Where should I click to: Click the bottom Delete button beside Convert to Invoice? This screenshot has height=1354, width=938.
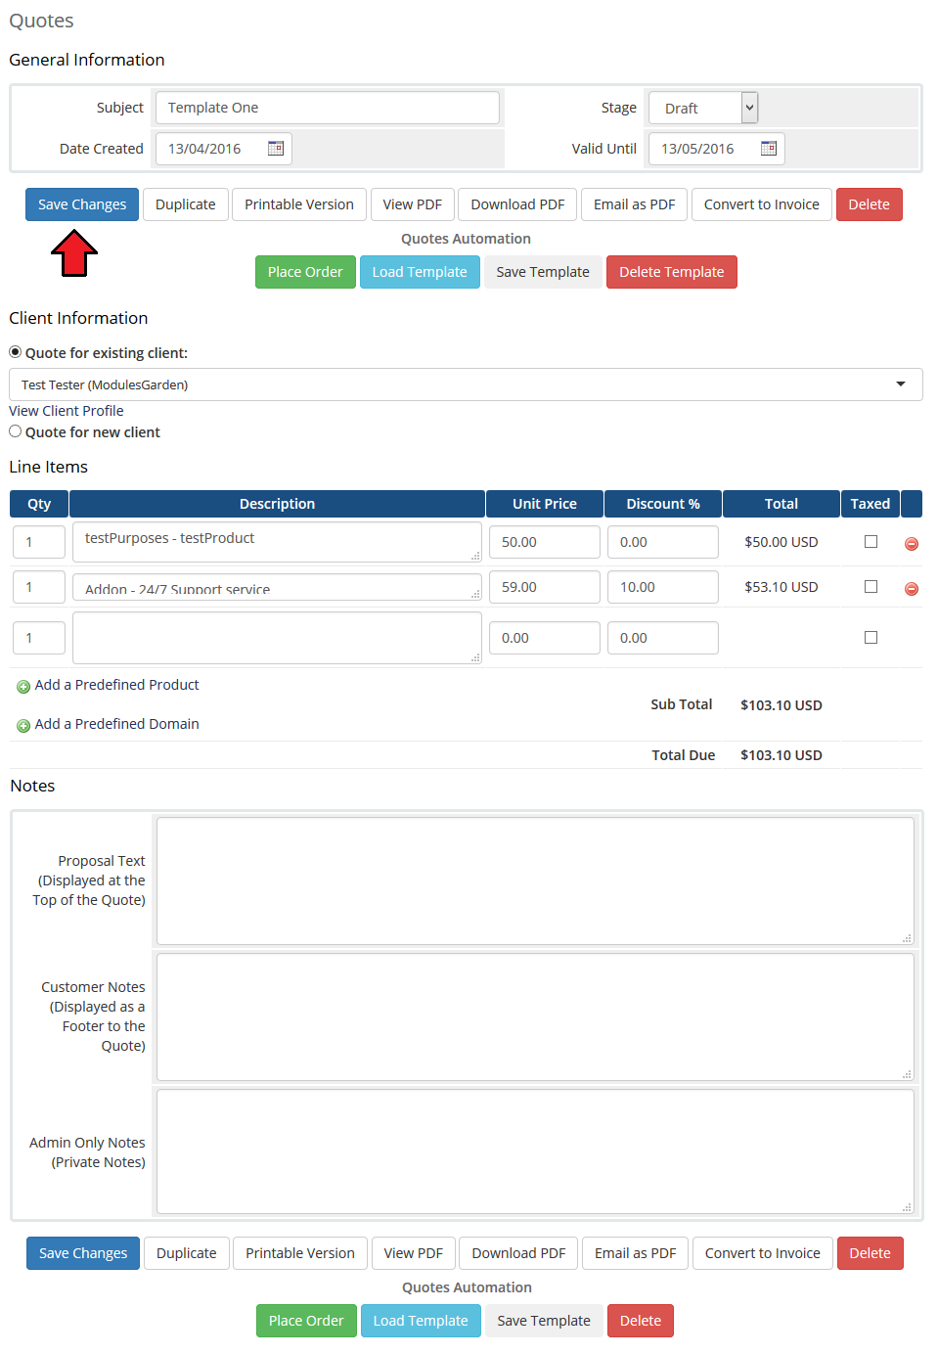click(x=871, y=1253)
